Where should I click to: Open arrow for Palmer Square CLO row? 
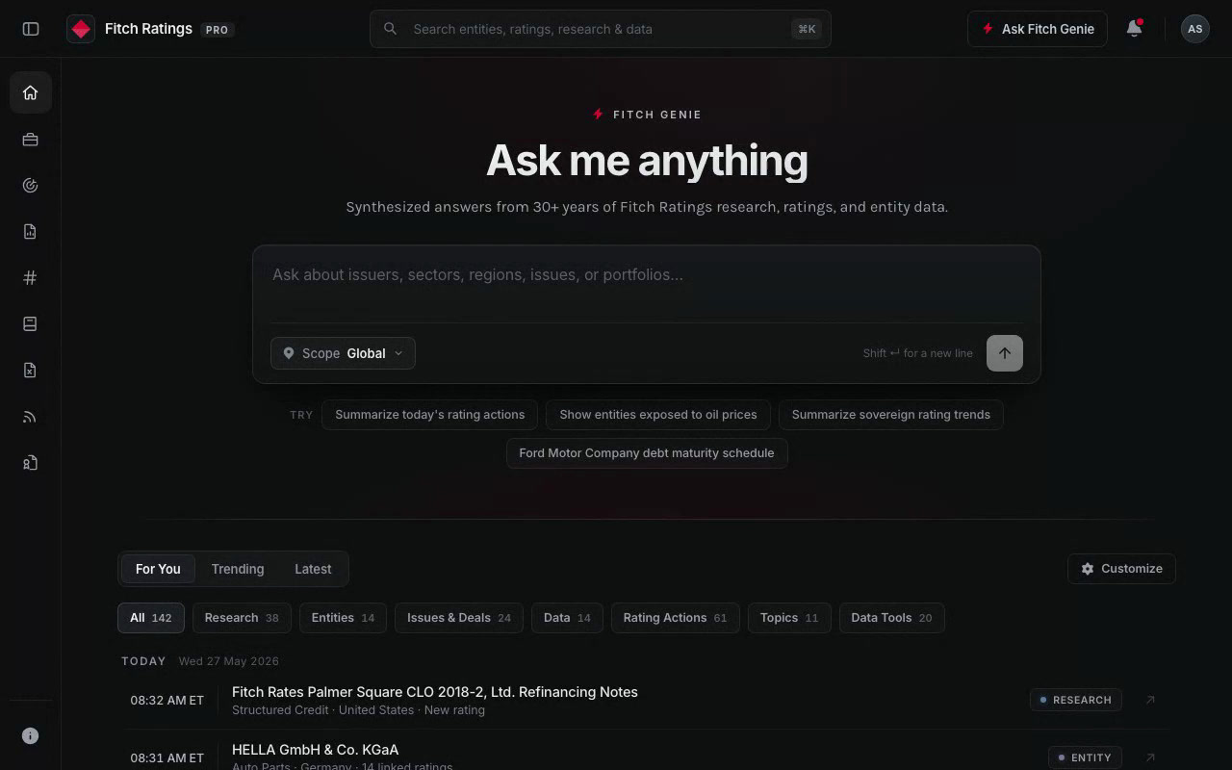tap(1150, 700)
